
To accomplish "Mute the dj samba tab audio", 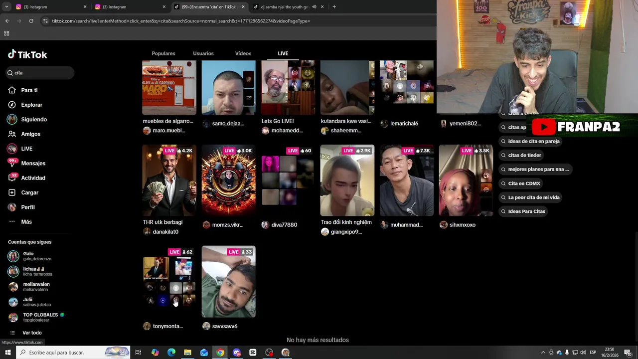I will point(314,7).
